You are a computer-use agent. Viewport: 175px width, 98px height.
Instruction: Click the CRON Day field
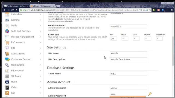pyautogui.click(x=136, y=39)
